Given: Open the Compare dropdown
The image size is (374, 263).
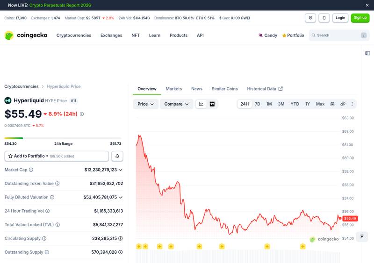Looking at the screenshot, I should click(x=176, y=104).
